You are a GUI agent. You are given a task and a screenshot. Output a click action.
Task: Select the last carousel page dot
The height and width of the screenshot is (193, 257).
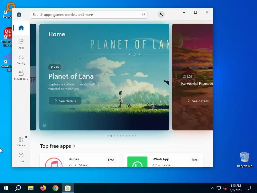tap(135, 136)
